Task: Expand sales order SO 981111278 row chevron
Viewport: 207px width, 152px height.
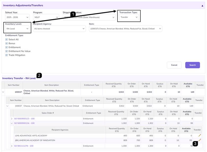Action: (x=12, y=146)
